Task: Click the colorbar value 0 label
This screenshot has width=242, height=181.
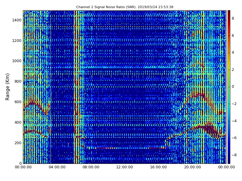Action: 233,87
